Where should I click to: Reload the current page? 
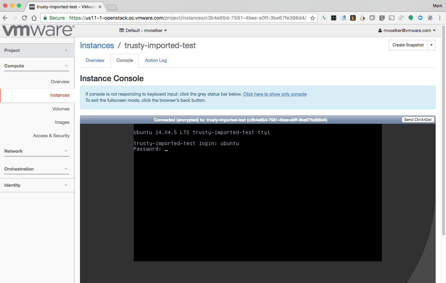click(x=24, y=18)
